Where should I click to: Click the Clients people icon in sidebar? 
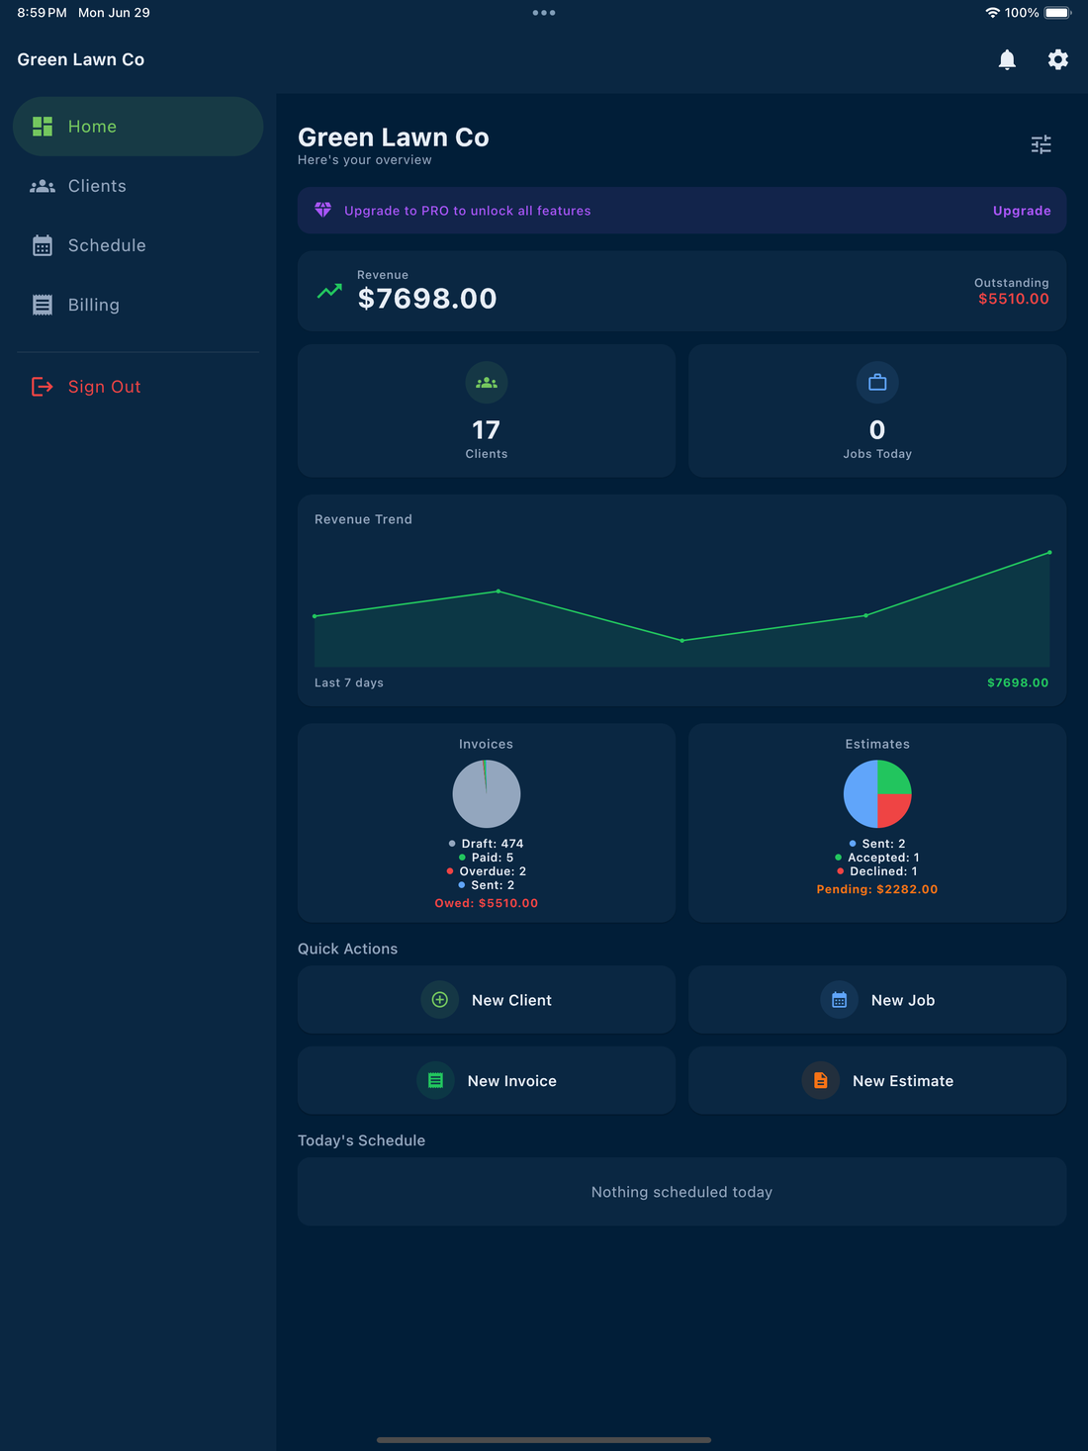(x=43, y=186)
